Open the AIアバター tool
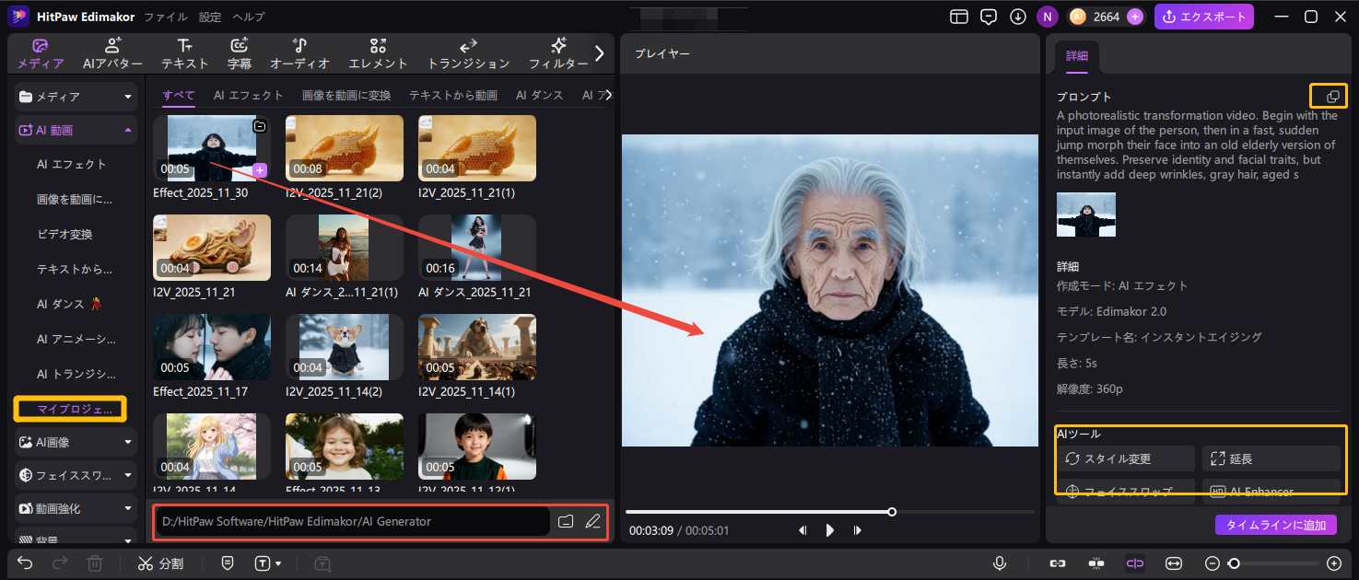This screenshot has width=1359, height=580. (x=112, y=52)
